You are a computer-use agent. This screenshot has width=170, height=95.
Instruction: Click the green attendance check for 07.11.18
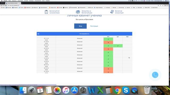pos(108,39)
